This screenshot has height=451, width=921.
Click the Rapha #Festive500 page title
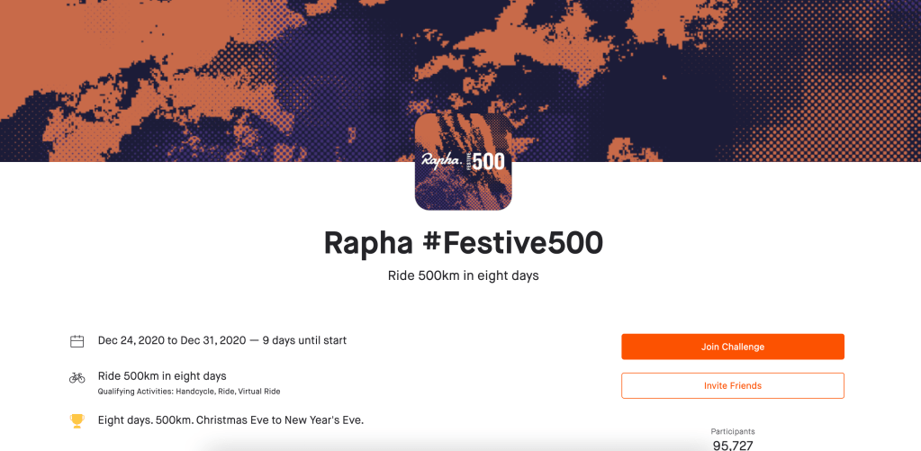pyautogui.click(x=463, y=243)
